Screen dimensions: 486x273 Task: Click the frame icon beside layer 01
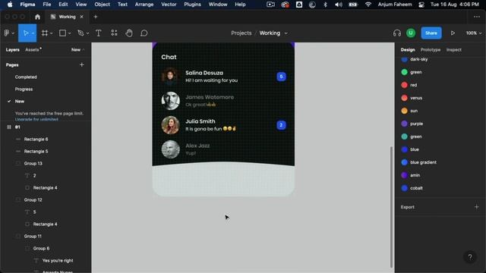[9, 127]
